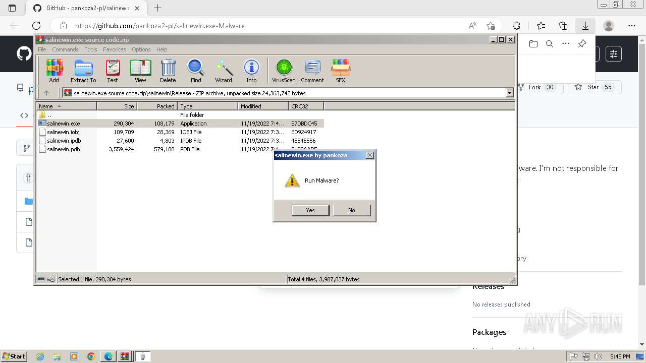Sort by the Packed column header
Viewport: 646px width, 363px height.
tap(157, 106)
